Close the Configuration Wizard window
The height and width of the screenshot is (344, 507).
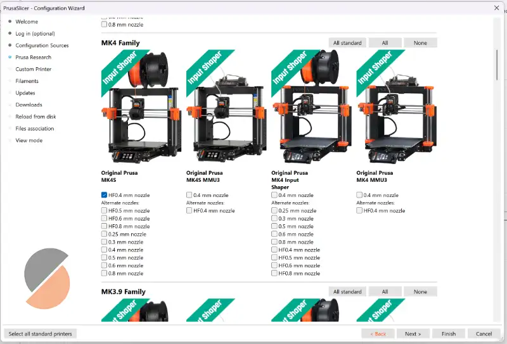click(497, 8)
